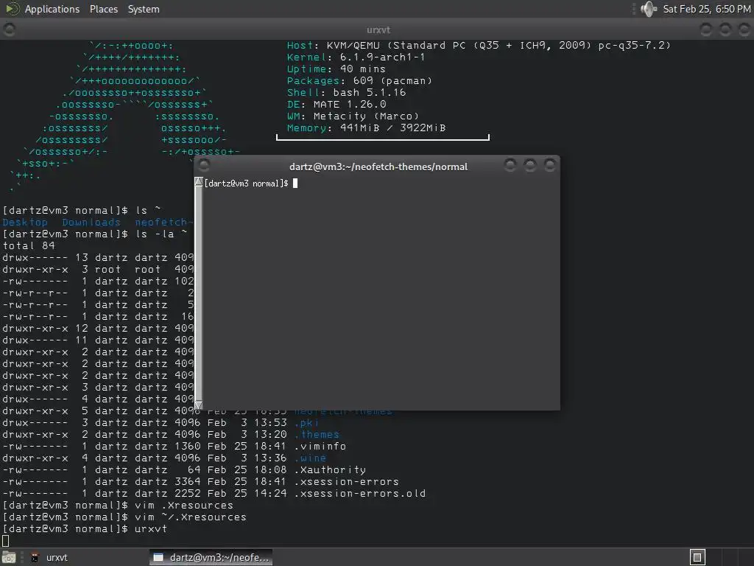Screen dimensions: 754x566
Task: Click the 'Kernel: 6.1.9-arch1-1' line
Action: tap(356, 57)
